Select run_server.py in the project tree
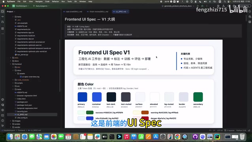Image resolution: width=252 pixels, height=142 pixels. 23,54
